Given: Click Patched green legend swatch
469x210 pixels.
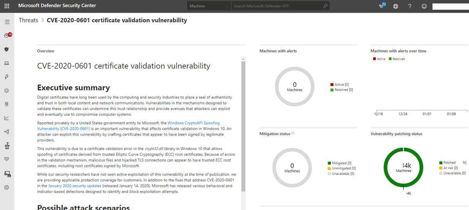Looking at the screenshot, I should [x=441, y=163].
